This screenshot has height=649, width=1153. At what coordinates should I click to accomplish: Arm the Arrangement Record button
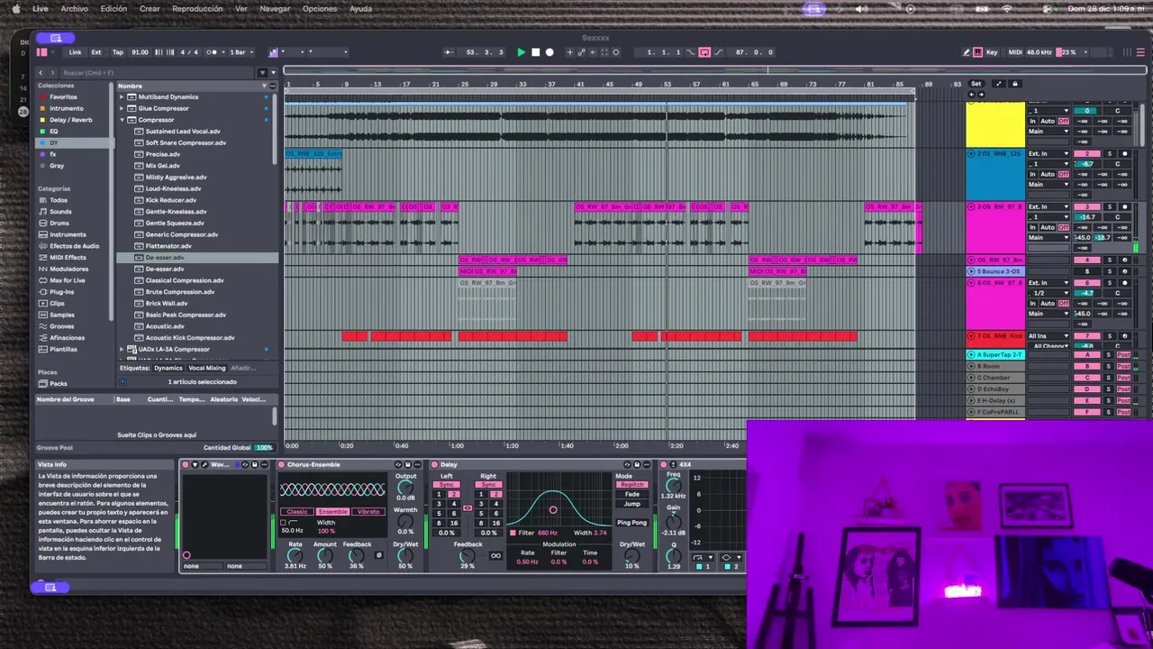coord(549,52)
